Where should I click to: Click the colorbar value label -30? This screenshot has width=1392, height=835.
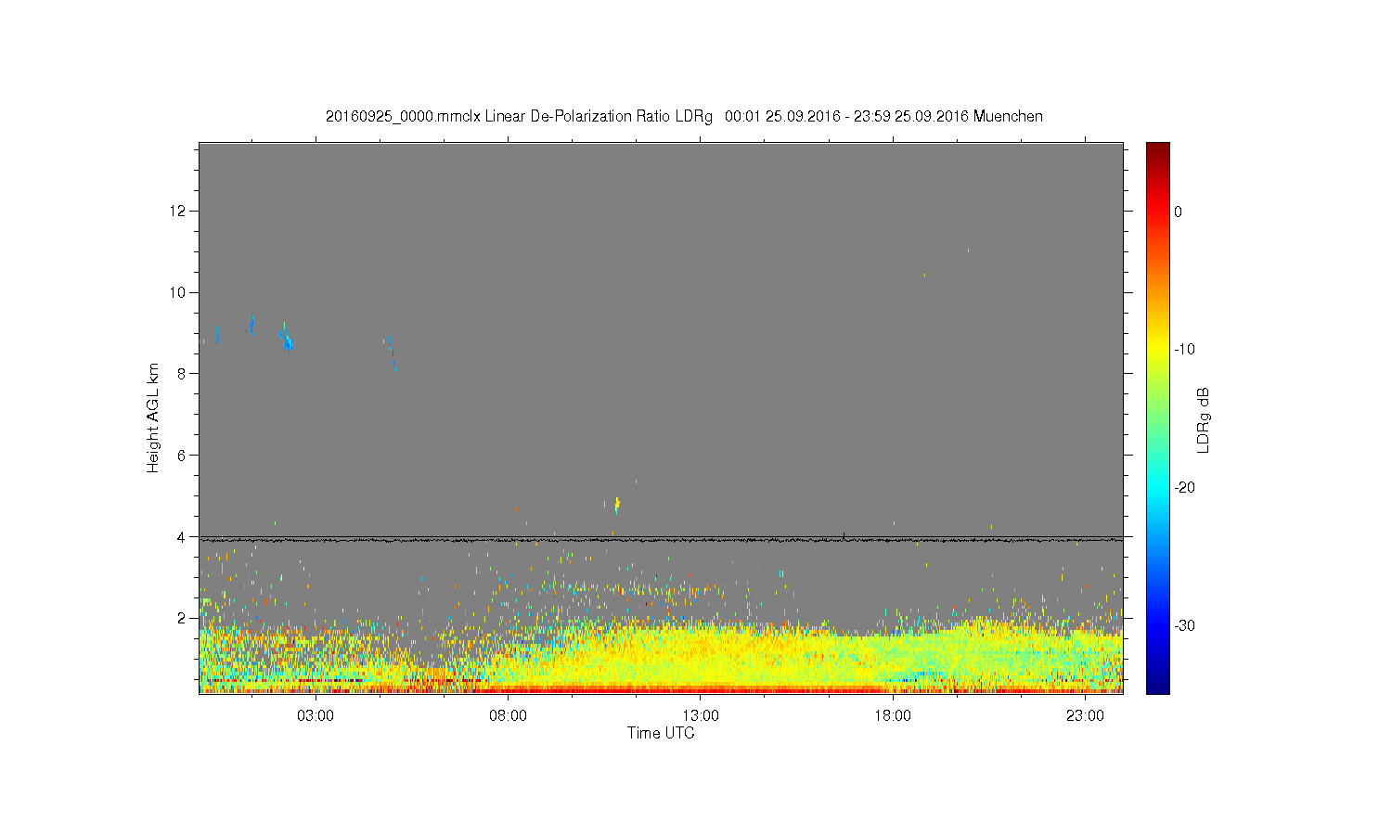pos(1184,626)
